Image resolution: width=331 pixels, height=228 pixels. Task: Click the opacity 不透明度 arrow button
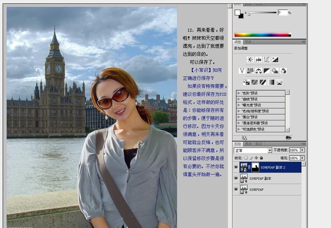point(302,150)
